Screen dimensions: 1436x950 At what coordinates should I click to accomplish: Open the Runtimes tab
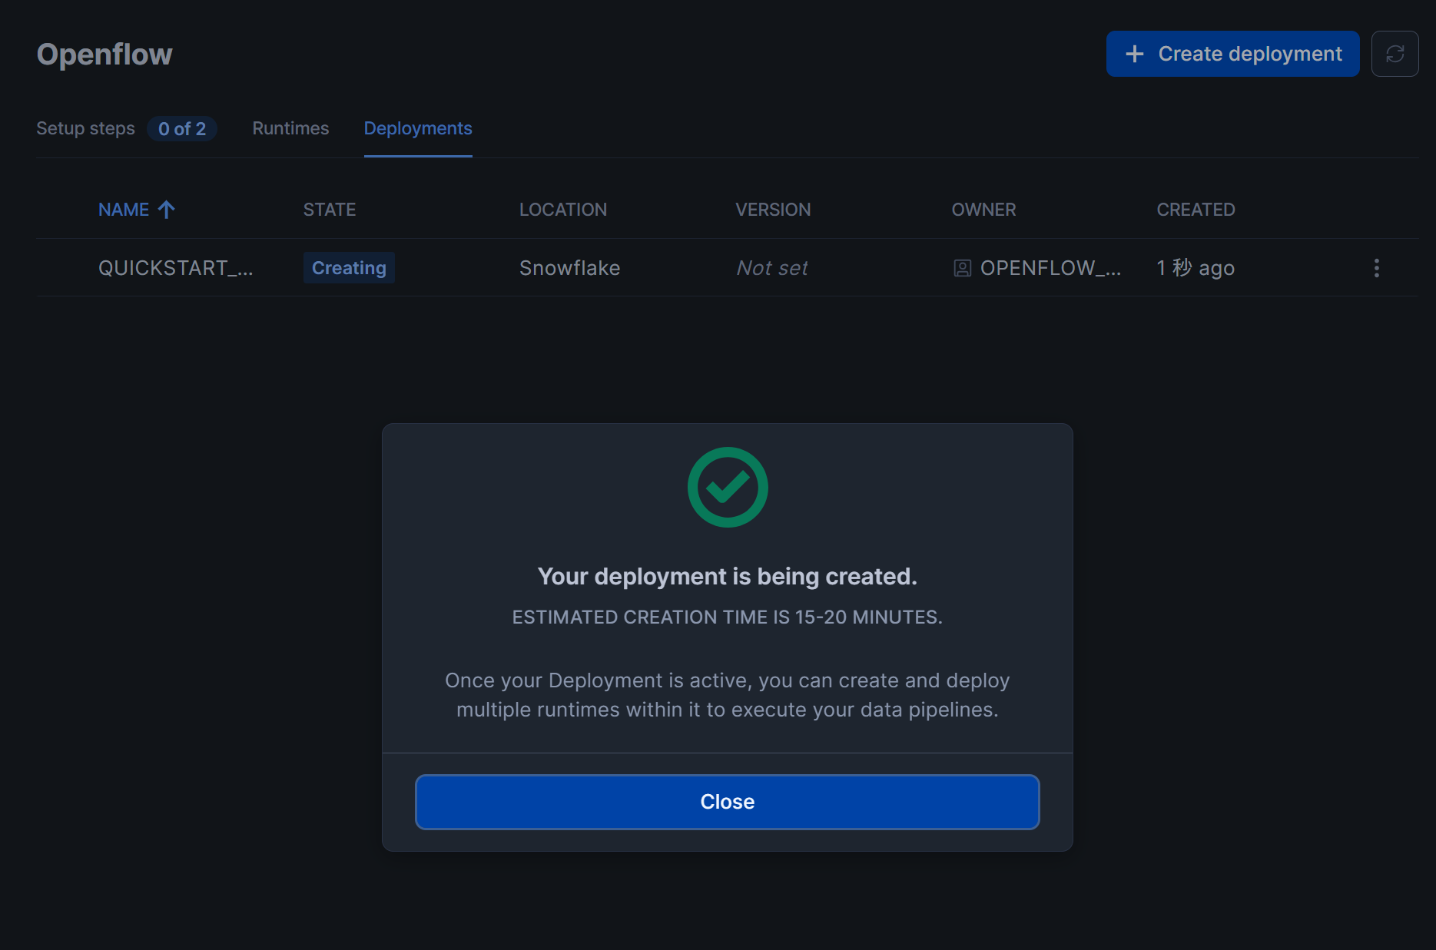[x=290, y=128]
